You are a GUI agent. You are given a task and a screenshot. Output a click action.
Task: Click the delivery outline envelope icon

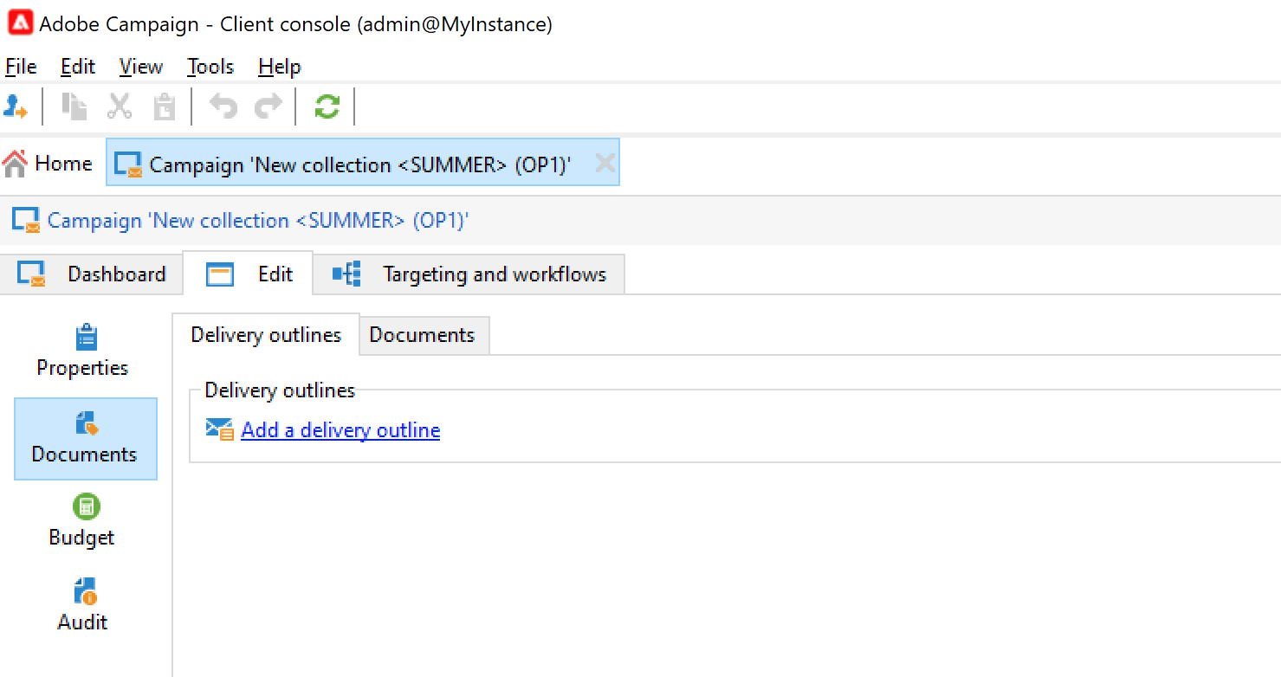pos(219,429)
